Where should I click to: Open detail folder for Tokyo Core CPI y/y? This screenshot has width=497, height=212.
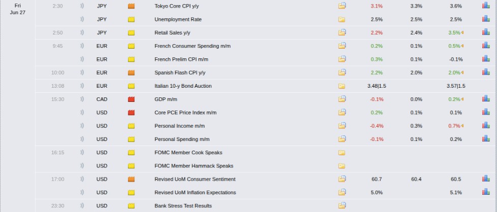[x=342, y=6]
